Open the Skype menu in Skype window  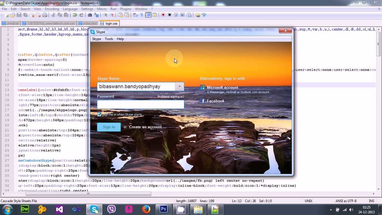tap(96, 39)
